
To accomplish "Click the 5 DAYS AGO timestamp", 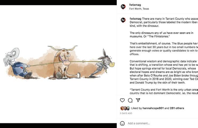I will coord(126,113).
